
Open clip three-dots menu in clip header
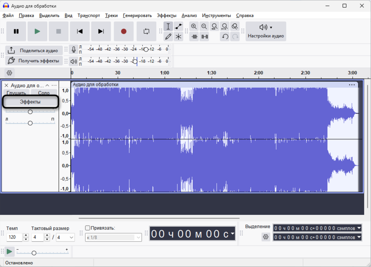pos(352,85)
